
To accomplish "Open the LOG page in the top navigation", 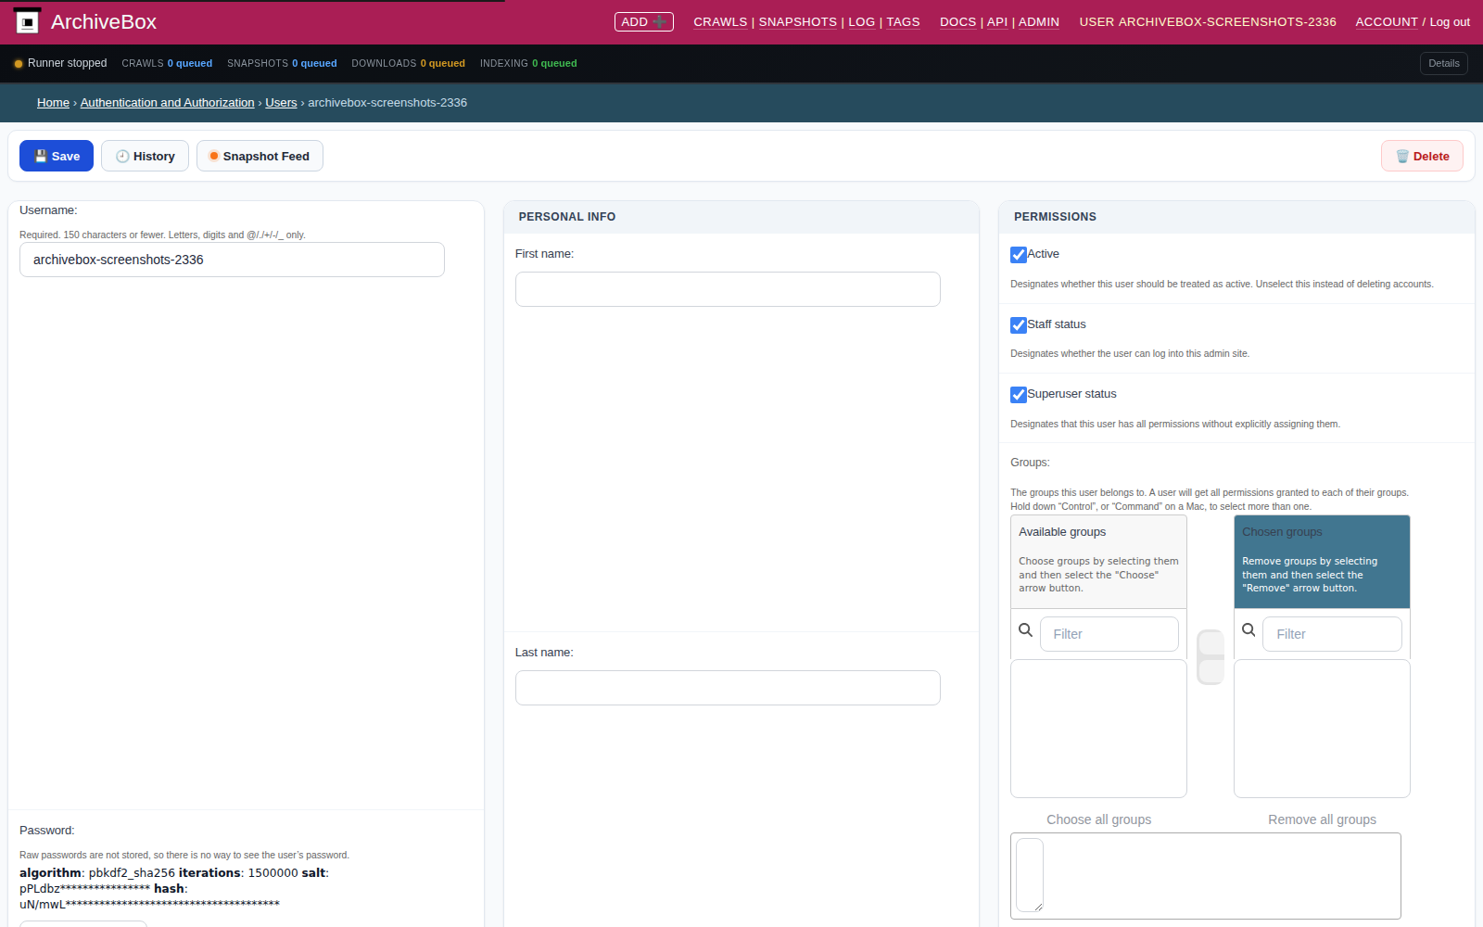I will pyautogui.click(x=862, y=22).
